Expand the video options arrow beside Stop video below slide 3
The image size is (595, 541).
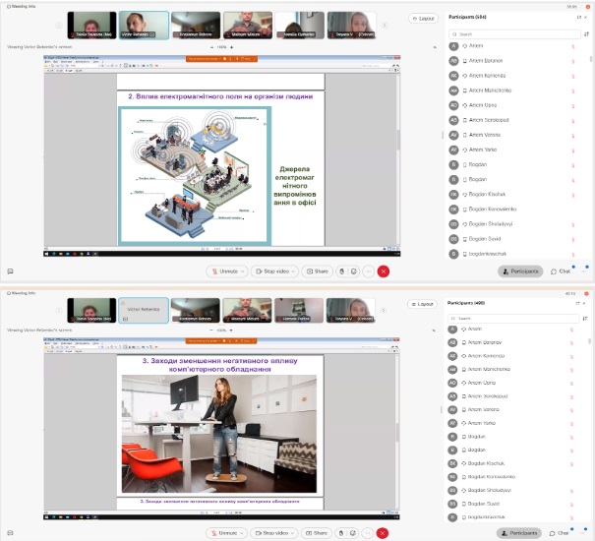click(x=294, y=533)
